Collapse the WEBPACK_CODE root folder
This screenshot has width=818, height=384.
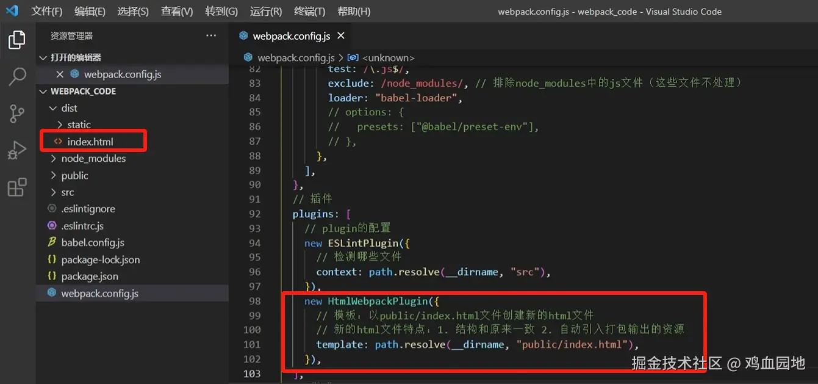pyautogui.click(x=43, y=92)
